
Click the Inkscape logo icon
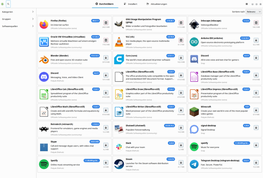pos(194,24)
